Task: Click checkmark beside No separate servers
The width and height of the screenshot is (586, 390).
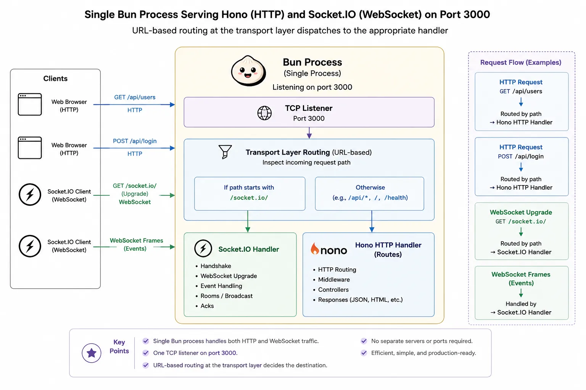Action: pyautogui.click(x=364, y=341)
